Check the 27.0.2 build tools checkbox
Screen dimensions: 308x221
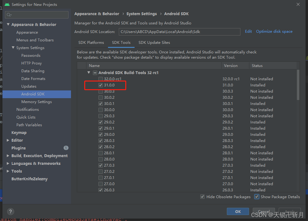[101, 172]
